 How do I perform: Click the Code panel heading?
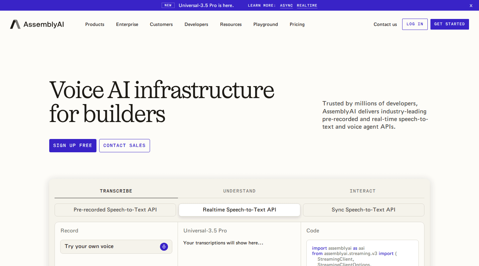pyautogui.click(x=313, y=231)
